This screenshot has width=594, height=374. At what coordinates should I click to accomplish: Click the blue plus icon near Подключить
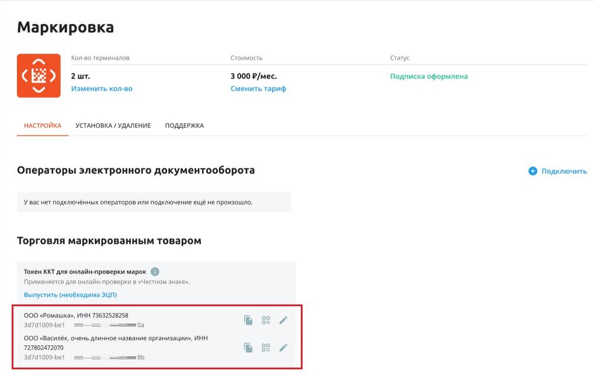click(x=533, y=171)
